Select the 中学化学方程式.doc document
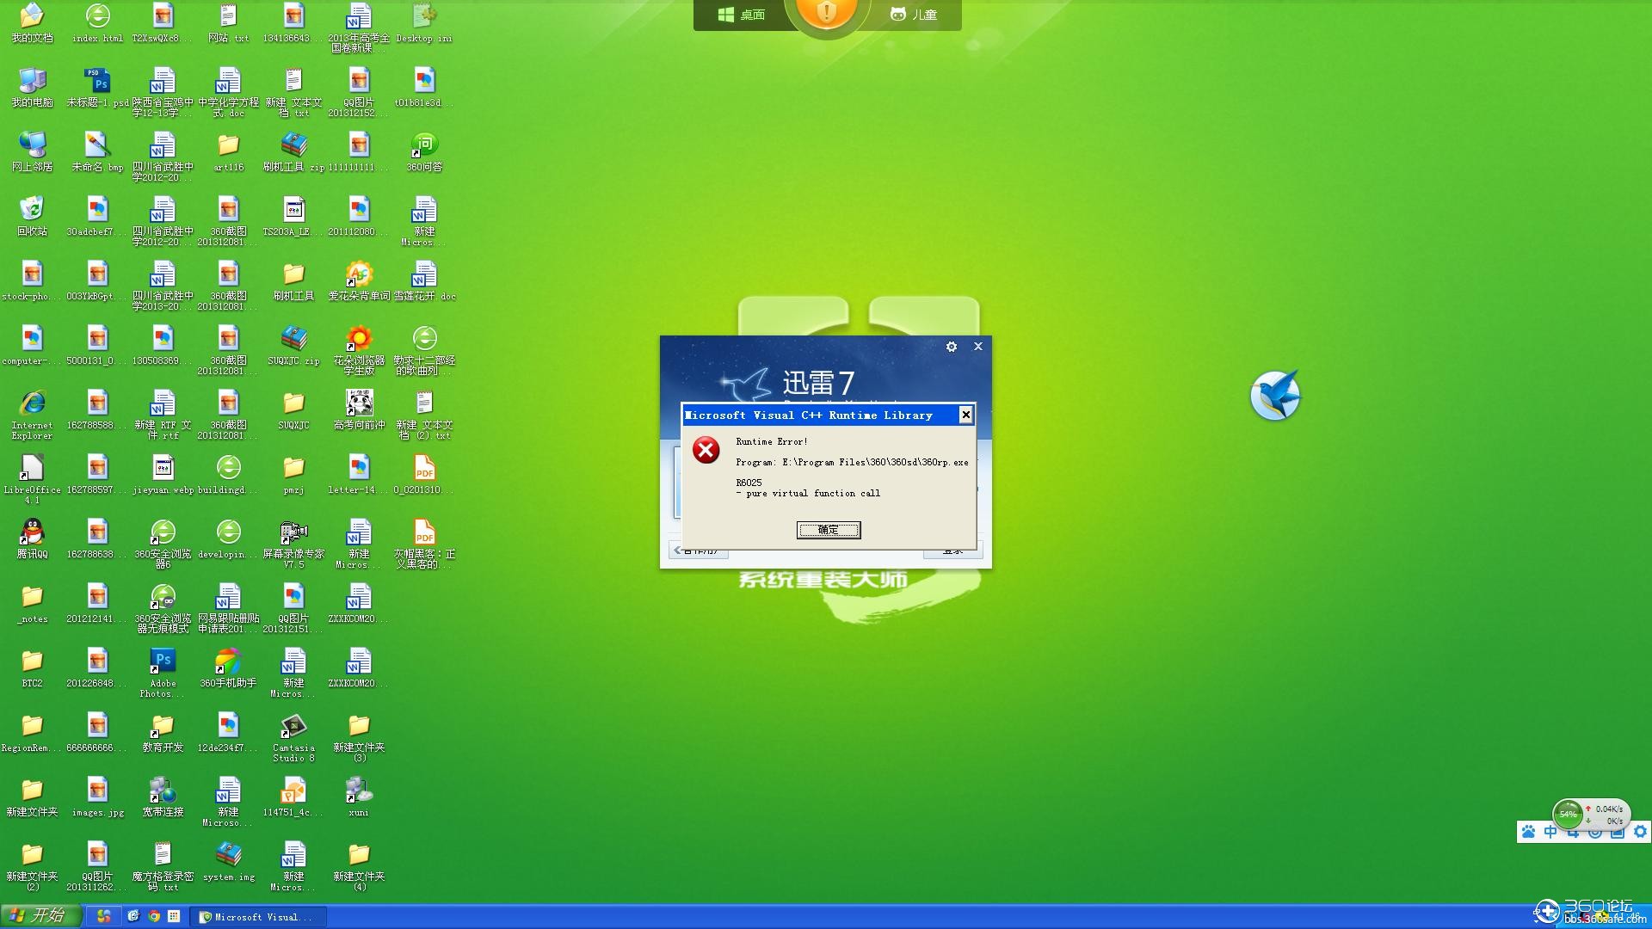The height and width of the screenshot is (929, 1652). coord(228,93)
